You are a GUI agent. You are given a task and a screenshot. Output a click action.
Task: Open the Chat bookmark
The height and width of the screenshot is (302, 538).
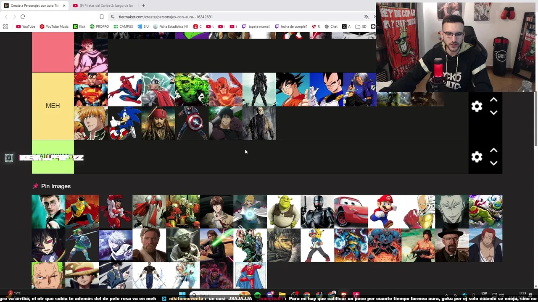[x=331, y=26]
